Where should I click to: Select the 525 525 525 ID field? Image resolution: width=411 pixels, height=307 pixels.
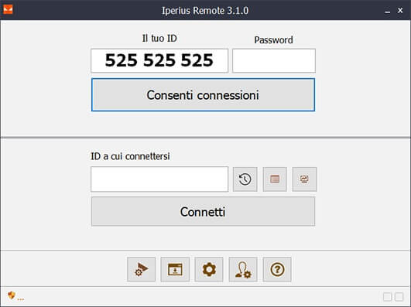[159, 61]
